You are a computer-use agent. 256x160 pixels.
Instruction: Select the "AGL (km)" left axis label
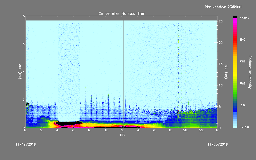[20, 72]
